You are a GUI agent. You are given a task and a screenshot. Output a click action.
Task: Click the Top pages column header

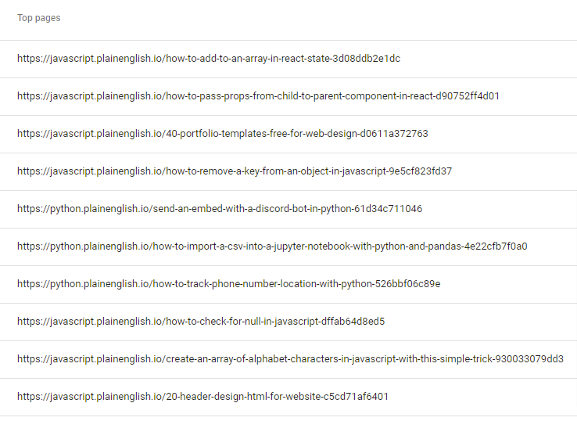pyautogui.click(x=38, y=18)
